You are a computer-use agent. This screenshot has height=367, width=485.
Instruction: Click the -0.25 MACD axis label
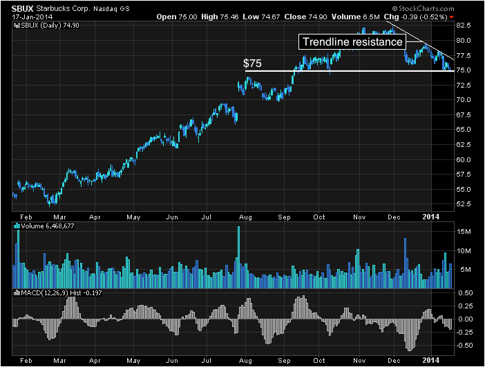coord(464,333)
